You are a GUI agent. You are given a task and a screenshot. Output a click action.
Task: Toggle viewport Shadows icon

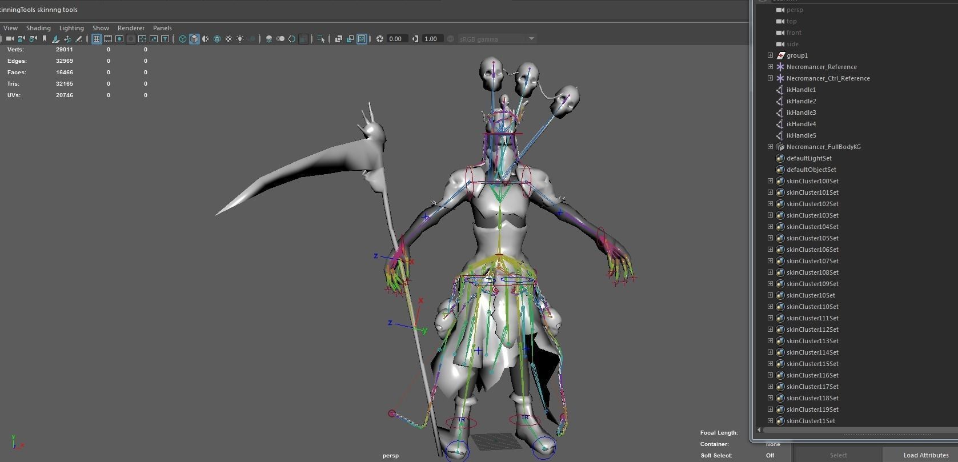[x=251, y=39]
